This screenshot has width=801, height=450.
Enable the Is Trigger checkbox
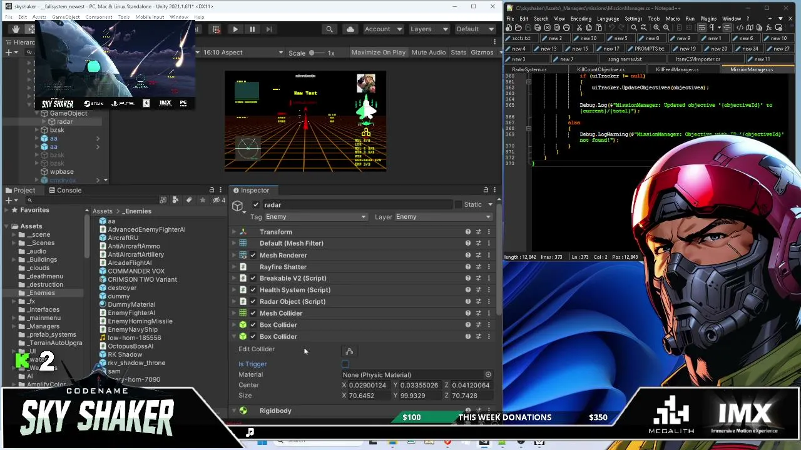click(345, 364)
